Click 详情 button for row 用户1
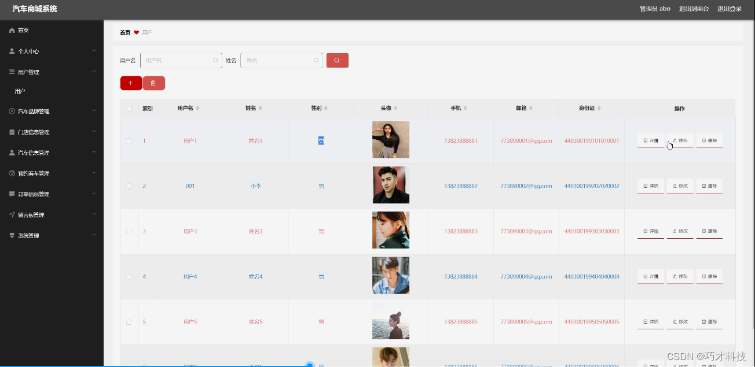 pos(651,140)
